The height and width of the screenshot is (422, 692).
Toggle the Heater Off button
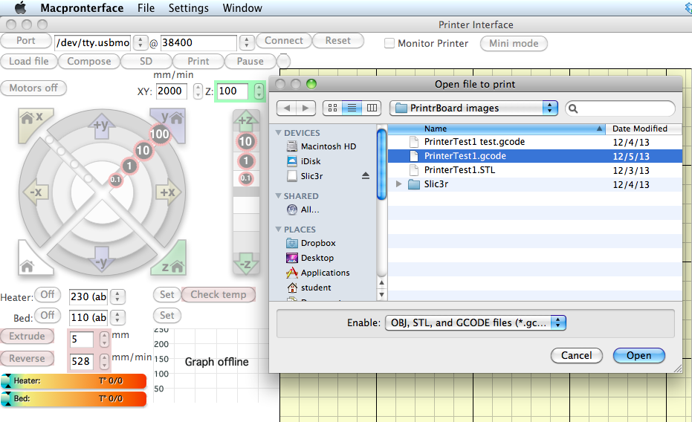click(x=48, y=294)
